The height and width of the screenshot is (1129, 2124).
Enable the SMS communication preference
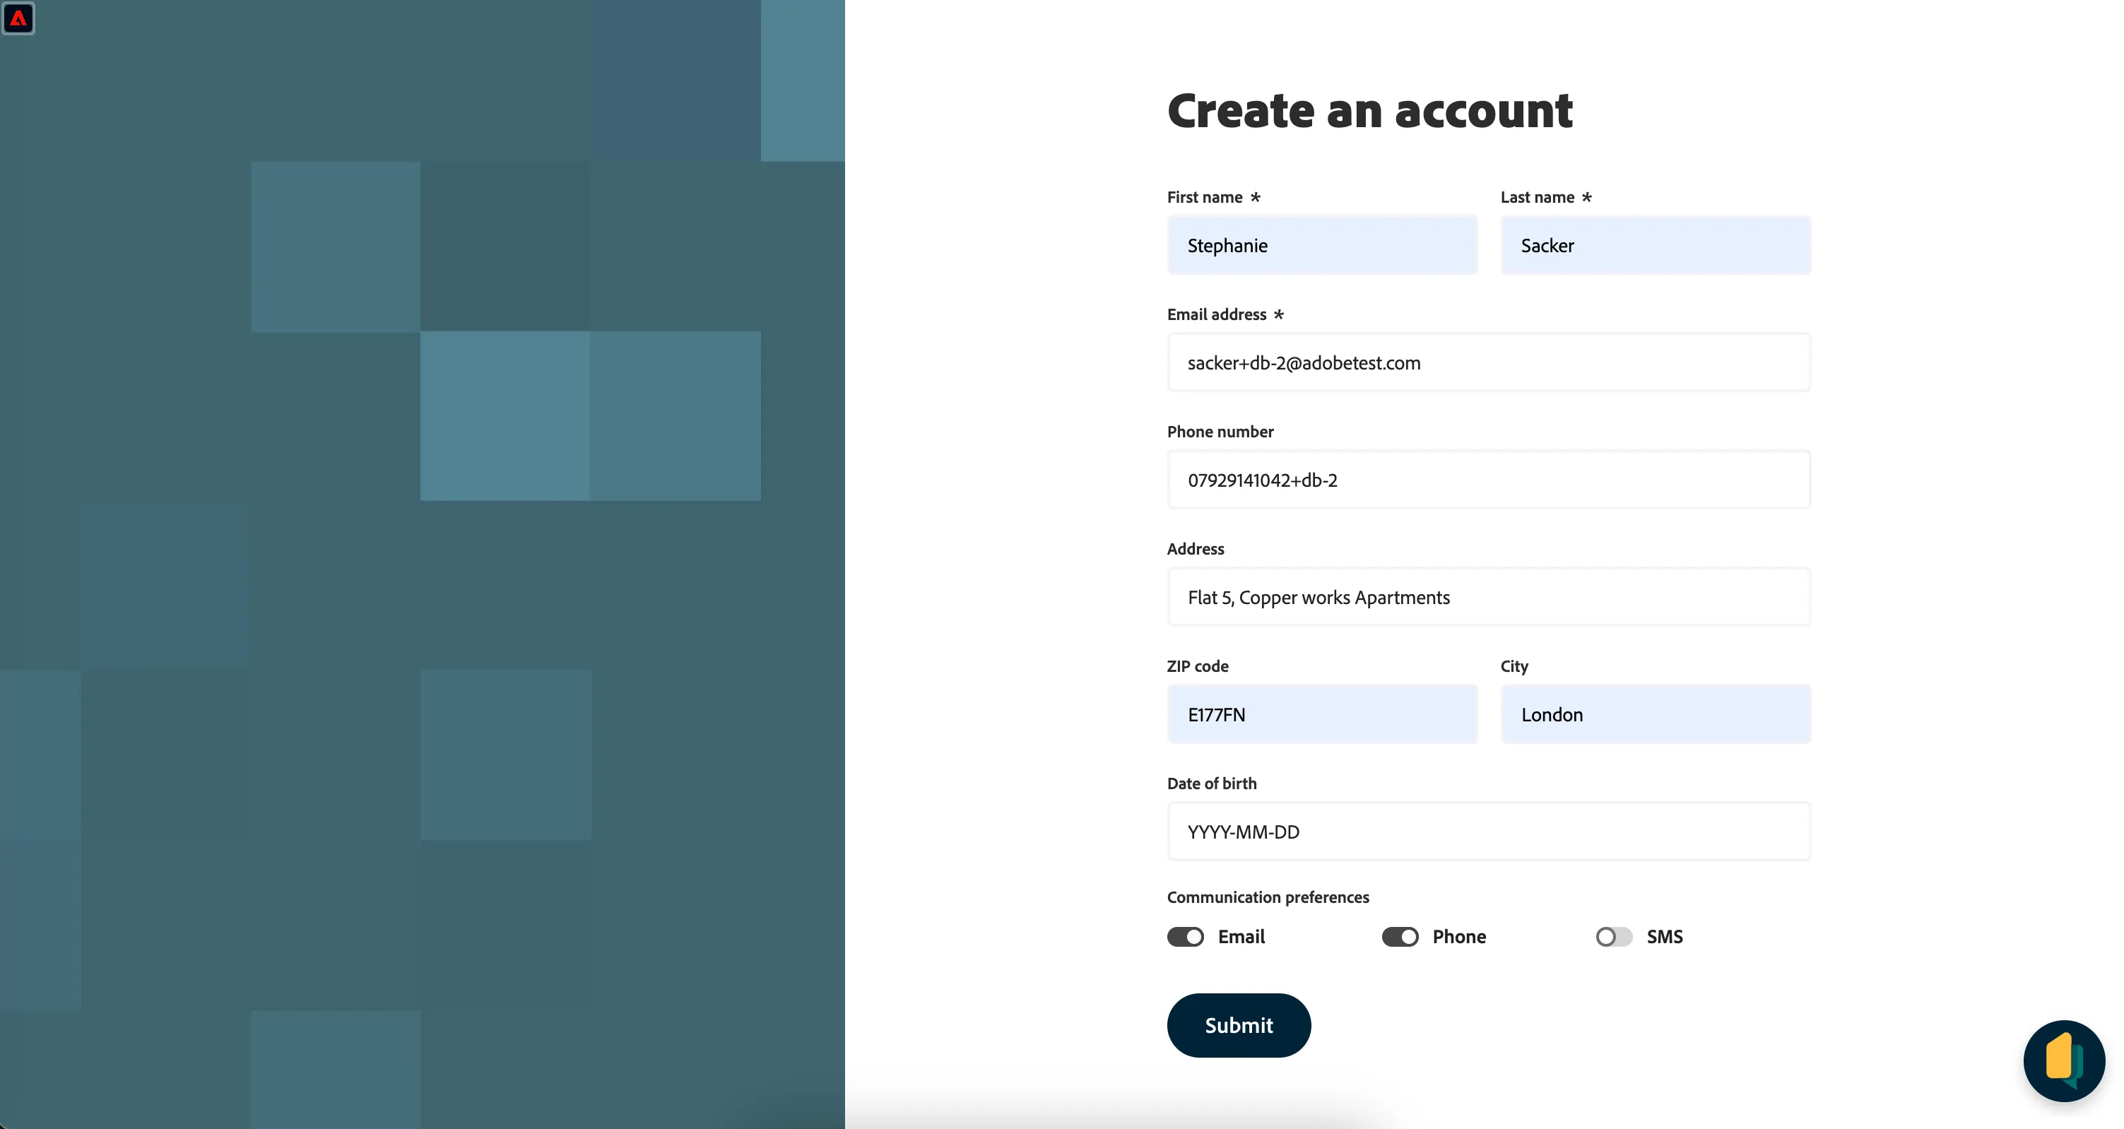(x=1614, y=937)
